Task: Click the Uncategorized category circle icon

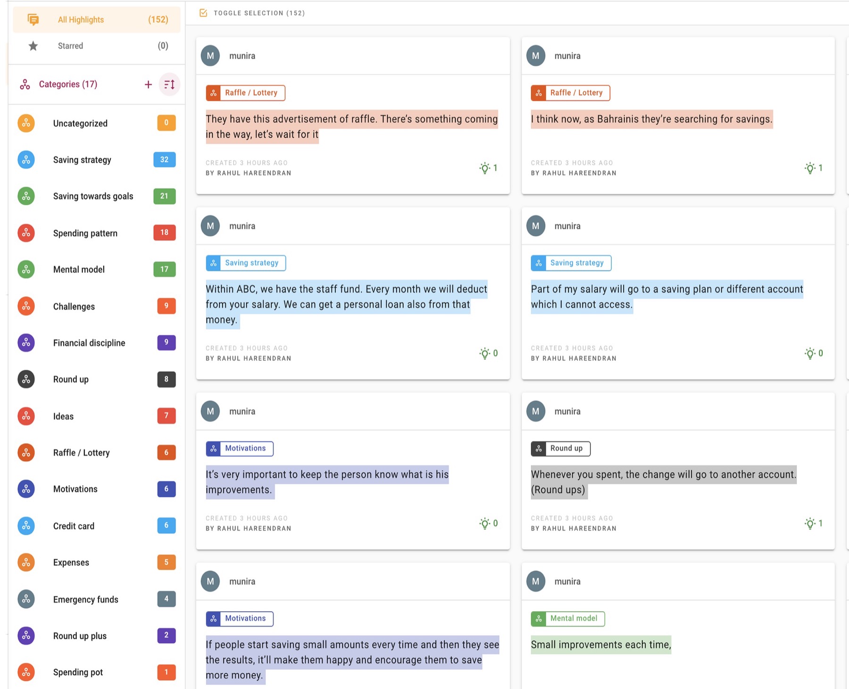Action: tap(26, 123)
